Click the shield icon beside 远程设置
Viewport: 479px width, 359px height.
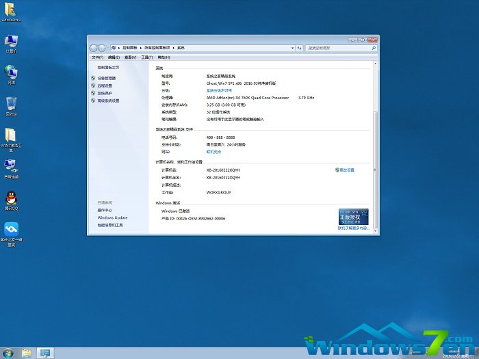[93, 85]
